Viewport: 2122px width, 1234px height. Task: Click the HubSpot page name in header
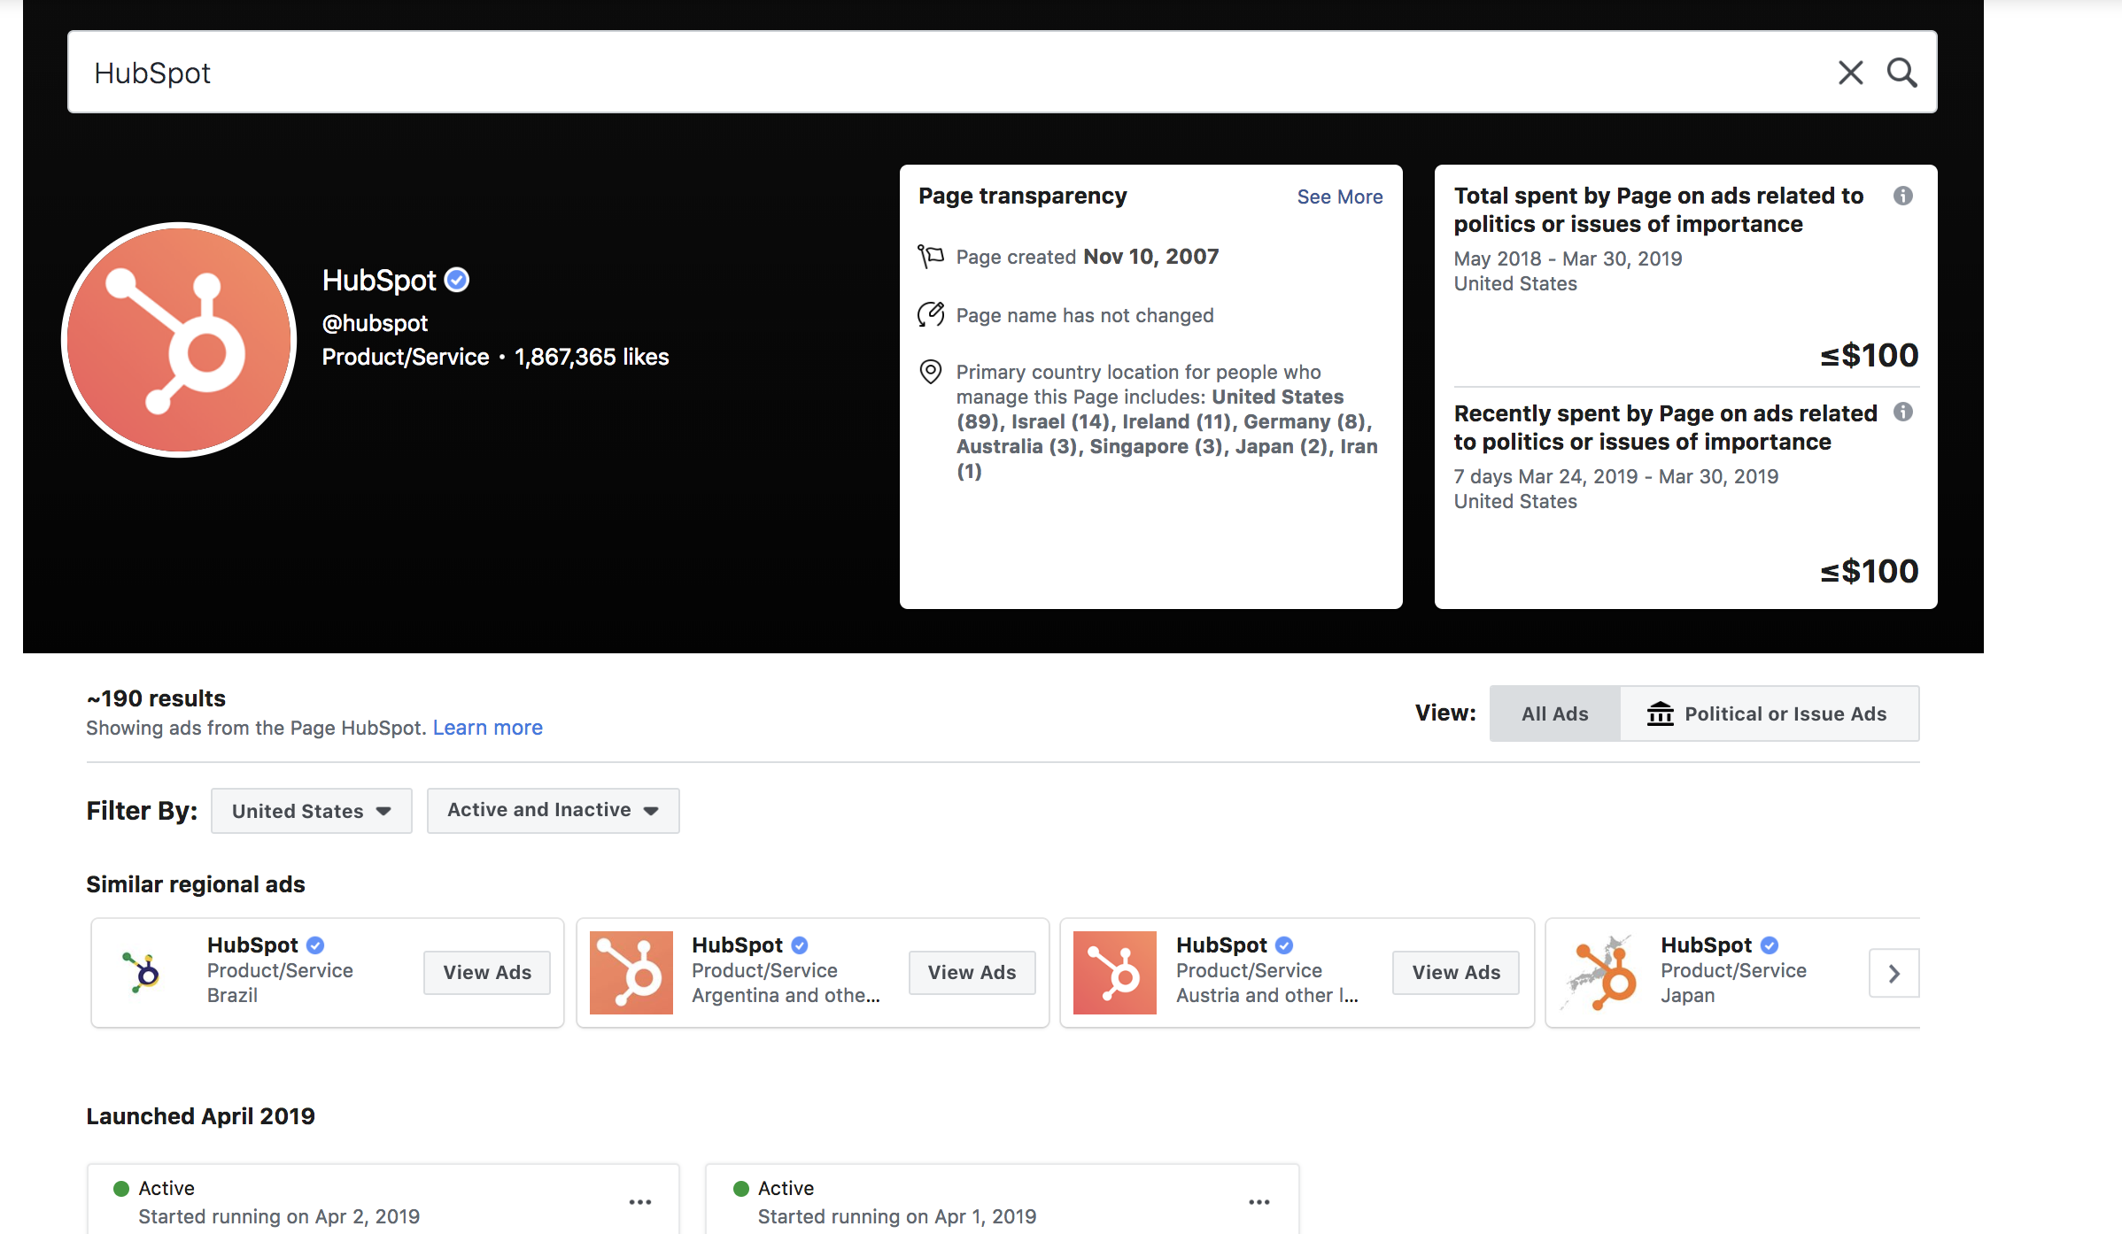(x=379, y=280)
